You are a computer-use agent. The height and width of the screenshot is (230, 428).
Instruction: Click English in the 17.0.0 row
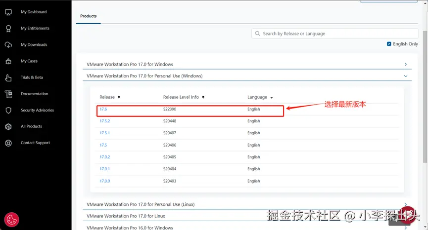pos(253,181)
